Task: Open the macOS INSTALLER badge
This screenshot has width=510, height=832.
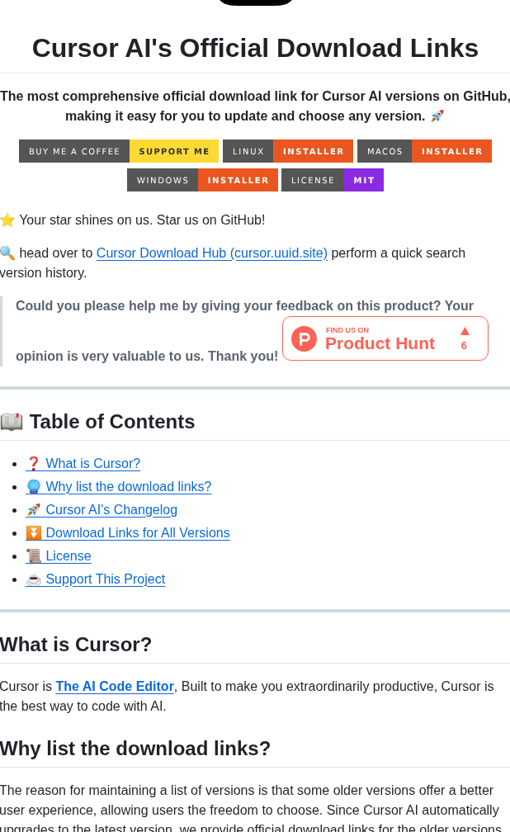Action: [451, 151]
